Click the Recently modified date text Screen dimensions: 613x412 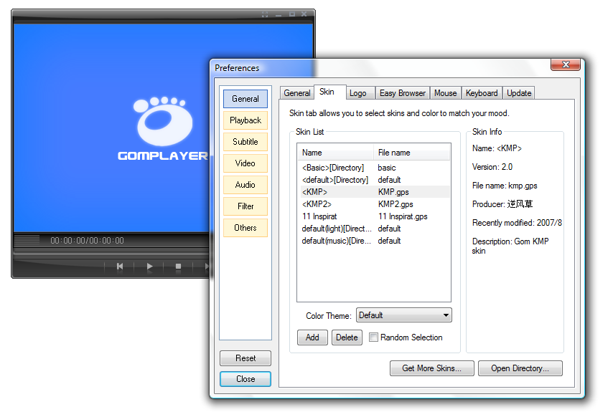coord(517,223)
